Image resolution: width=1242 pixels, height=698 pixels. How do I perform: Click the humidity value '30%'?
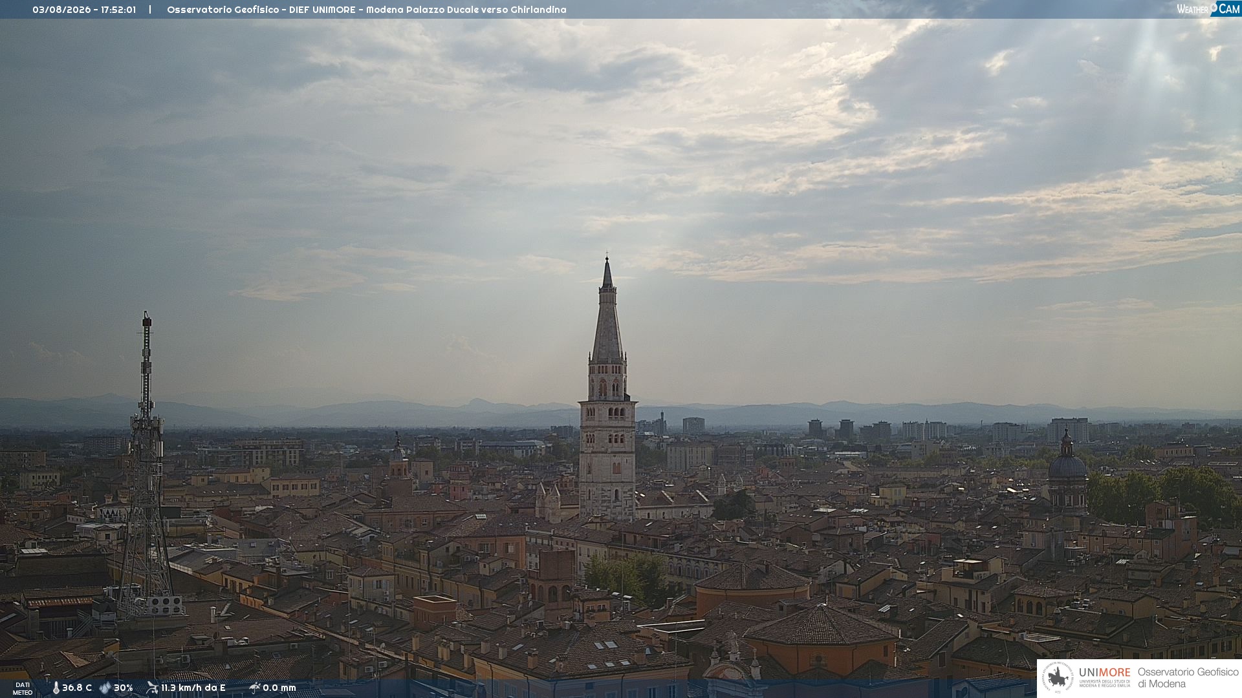point(124,688)
